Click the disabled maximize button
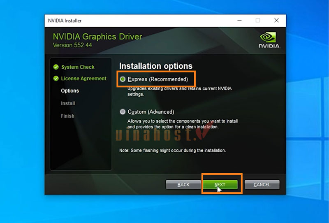 (x=258, y=21)
